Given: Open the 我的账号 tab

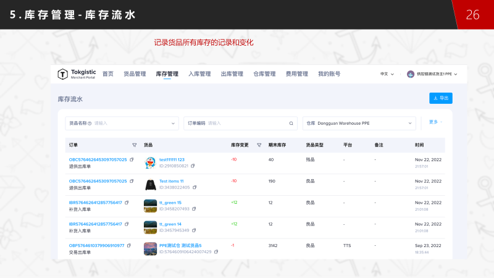Looking at the screenshot, I should [329, 74].
